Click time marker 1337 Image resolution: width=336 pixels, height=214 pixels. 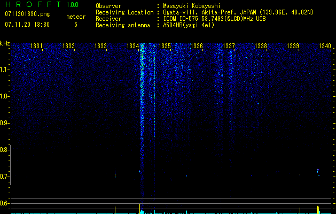(229, 46)
